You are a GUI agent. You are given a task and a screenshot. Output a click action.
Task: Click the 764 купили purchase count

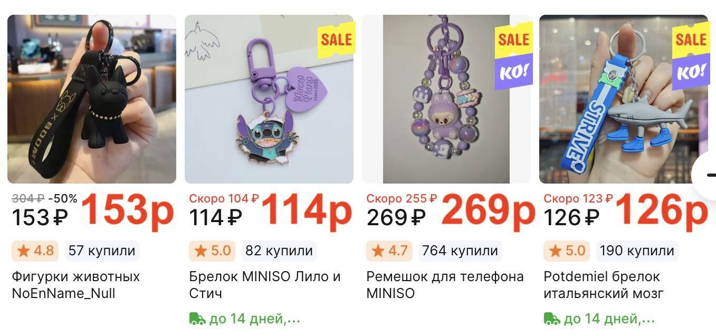pyautogui.click(x=460, y=251)
